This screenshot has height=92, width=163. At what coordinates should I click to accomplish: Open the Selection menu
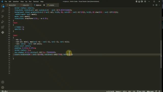click(16, 2)
